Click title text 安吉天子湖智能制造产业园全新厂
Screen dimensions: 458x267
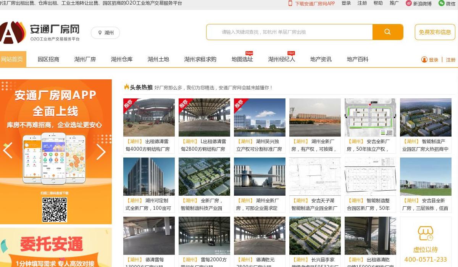pyautogui.click(x=314, y=204)
